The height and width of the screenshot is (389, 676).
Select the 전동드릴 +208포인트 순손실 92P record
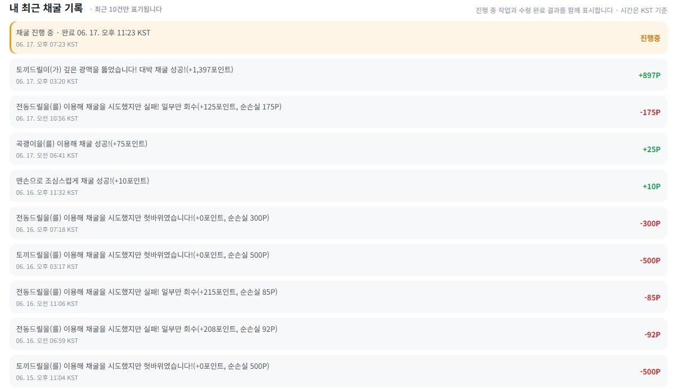(338, 334)
